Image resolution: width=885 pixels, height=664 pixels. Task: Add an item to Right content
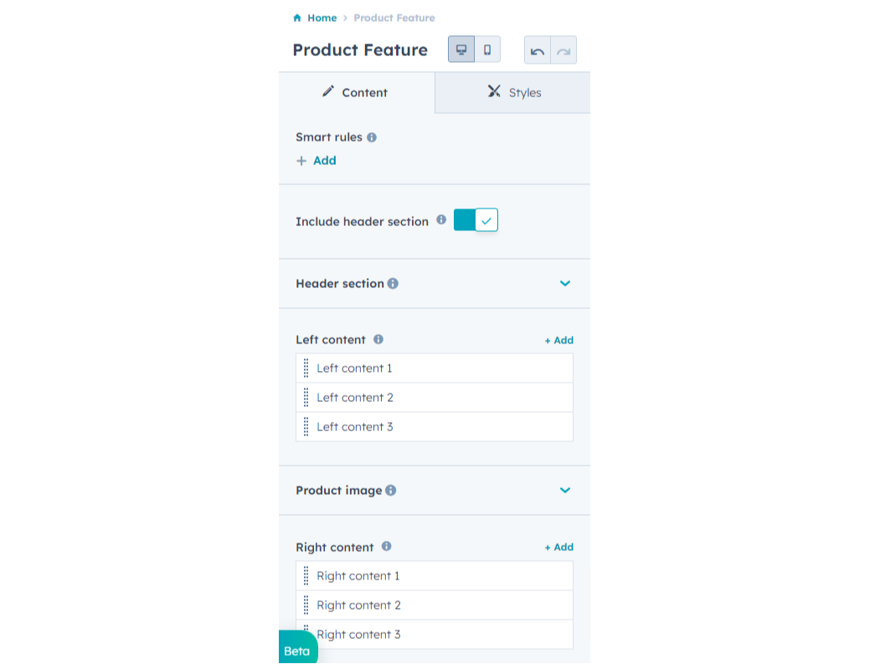tap(558, 546)
